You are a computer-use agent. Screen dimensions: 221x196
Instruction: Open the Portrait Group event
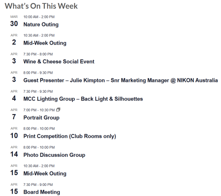41,118
